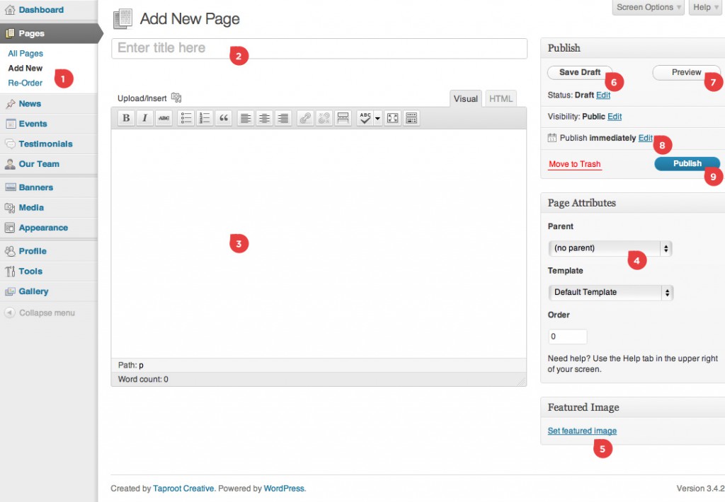
Task: Collapse the admin sidebar menu
Action: click(46, 313)
